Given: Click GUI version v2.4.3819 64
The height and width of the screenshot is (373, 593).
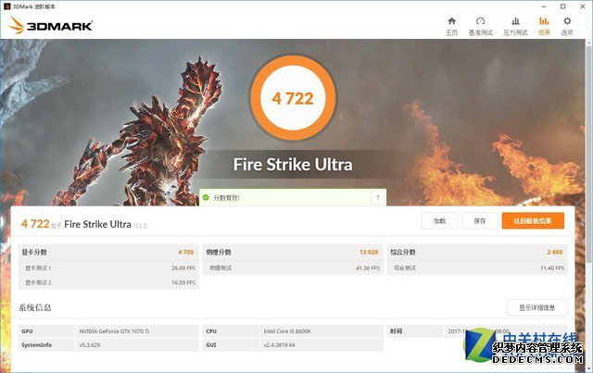Looking at the screenshot, I should click(x=279, y=345).
